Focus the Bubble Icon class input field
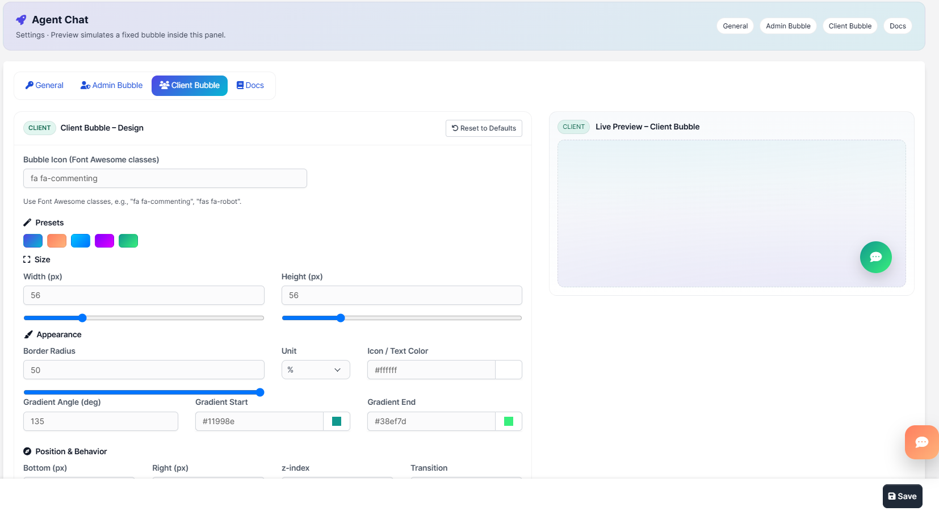The image size is (939, 511). [165, 178]
